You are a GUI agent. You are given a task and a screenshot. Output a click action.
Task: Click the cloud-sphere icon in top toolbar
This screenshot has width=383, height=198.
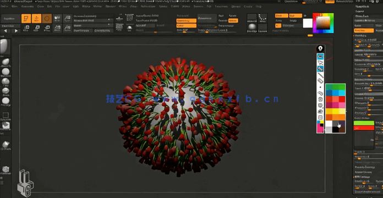(129, 28)
